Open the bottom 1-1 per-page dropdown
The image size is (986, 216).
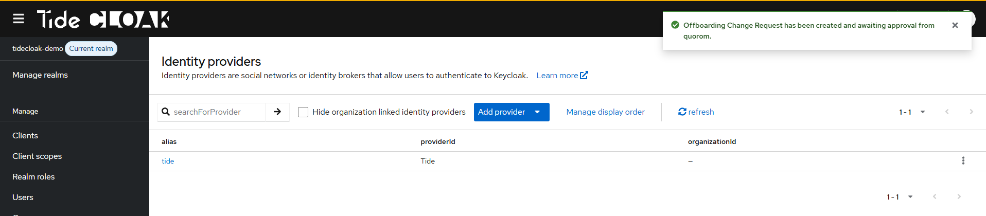(900, 196)
